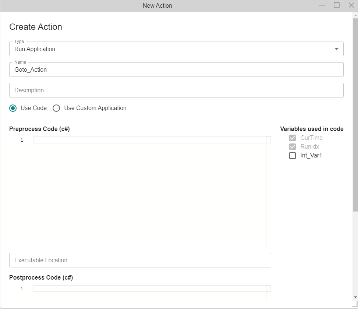Click the scrollbar up arrow

(355, 15)
